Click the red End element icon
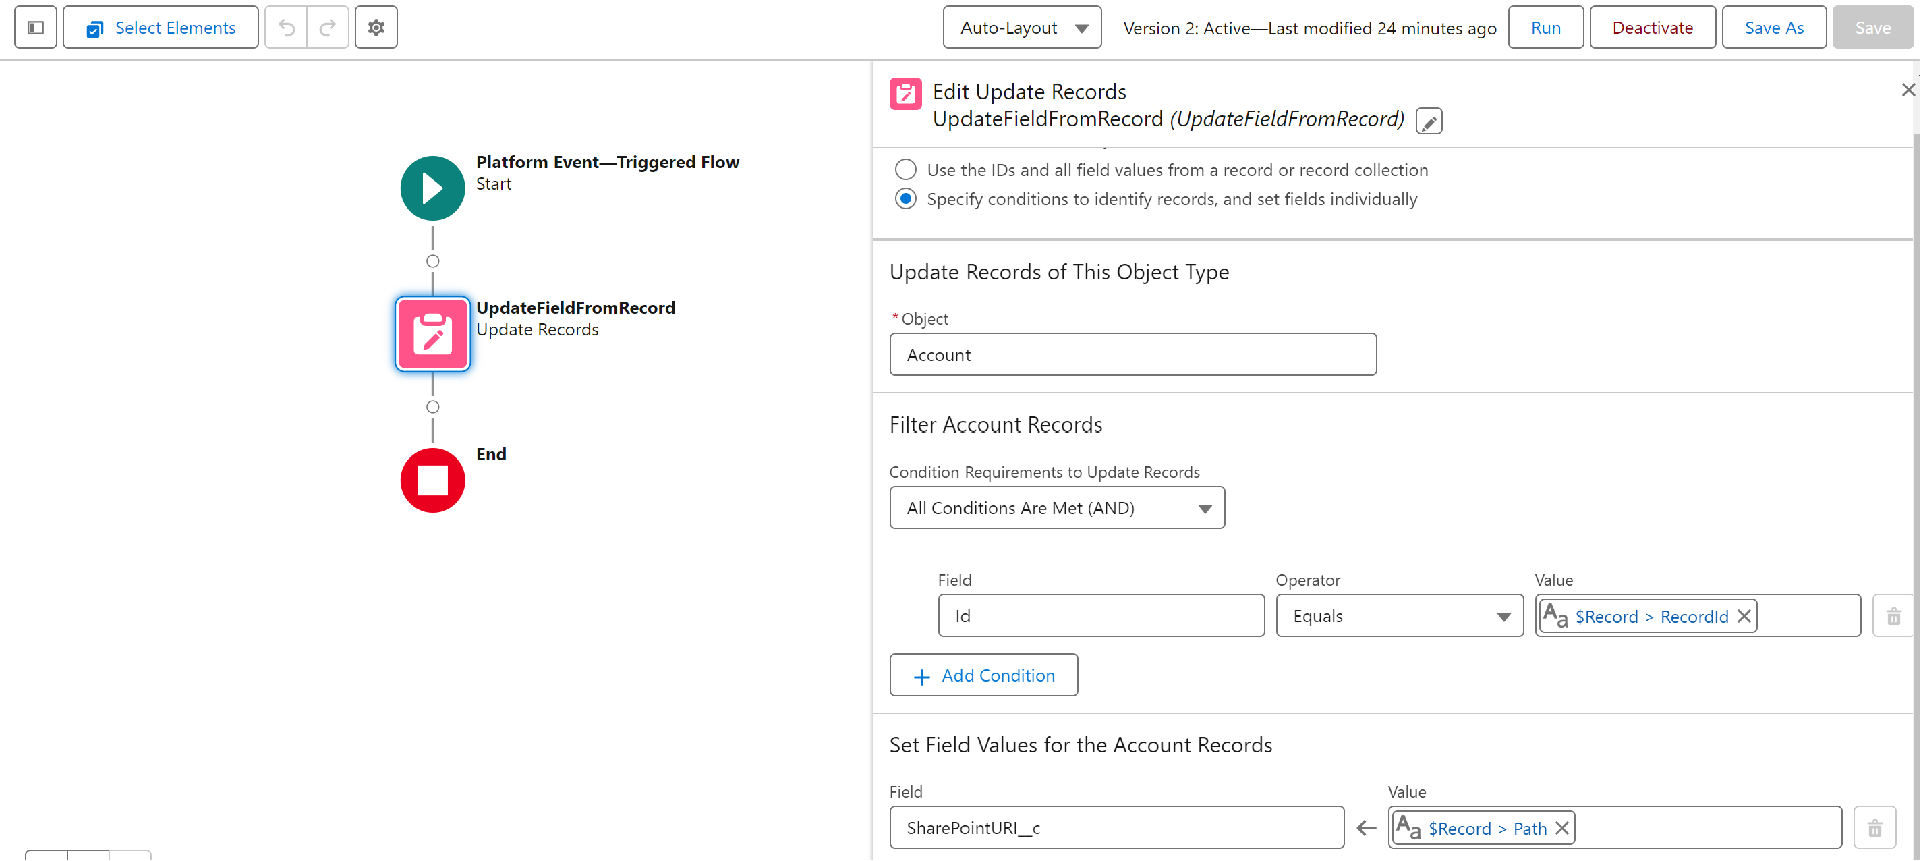Screen dimensions: 1921x861 [432, 480]
